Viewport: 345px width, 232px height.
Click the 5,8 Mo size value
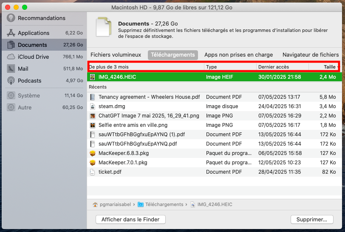point(328,97)
